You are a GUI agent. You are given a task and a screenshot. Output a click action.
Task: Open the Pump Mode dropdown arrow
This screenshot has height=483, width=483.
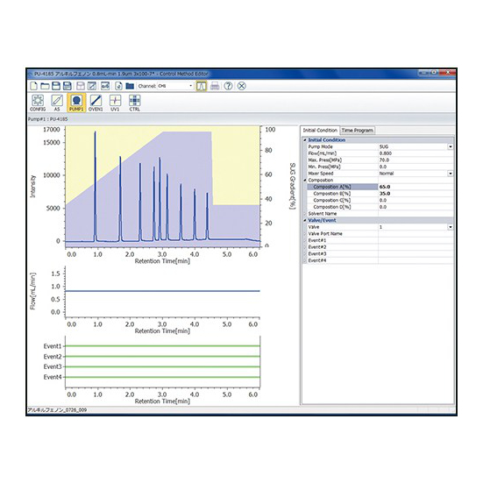tap(450, 147)
